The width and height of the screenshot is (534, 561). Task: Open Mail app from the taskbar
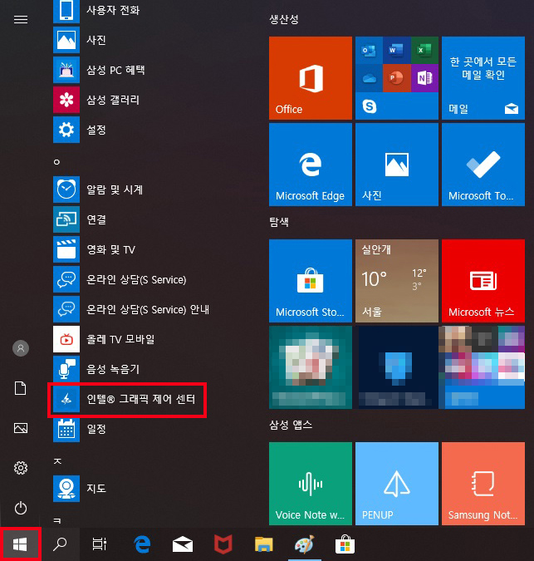click(182, 544)
